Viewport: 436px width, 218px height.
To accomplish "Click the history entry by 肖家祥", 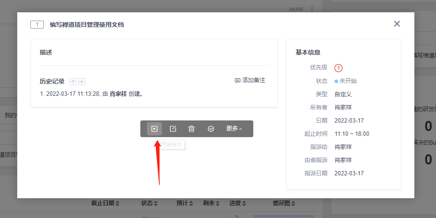I will [91, 94].
